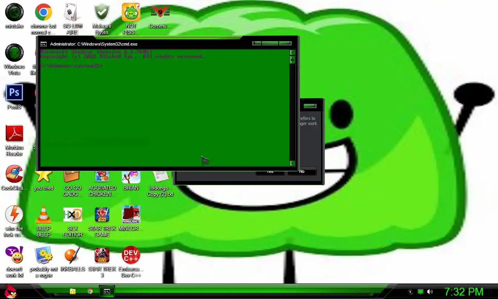Click the volume speaker tray icon
The height and width of the screenshot is (299, 498).
pyautogui.click(x=430, y=292)
